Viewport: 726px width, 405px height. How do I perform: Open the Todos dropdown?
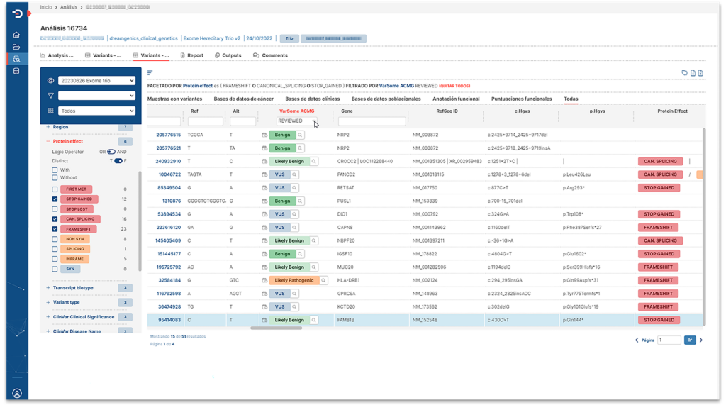pos(96,111)
